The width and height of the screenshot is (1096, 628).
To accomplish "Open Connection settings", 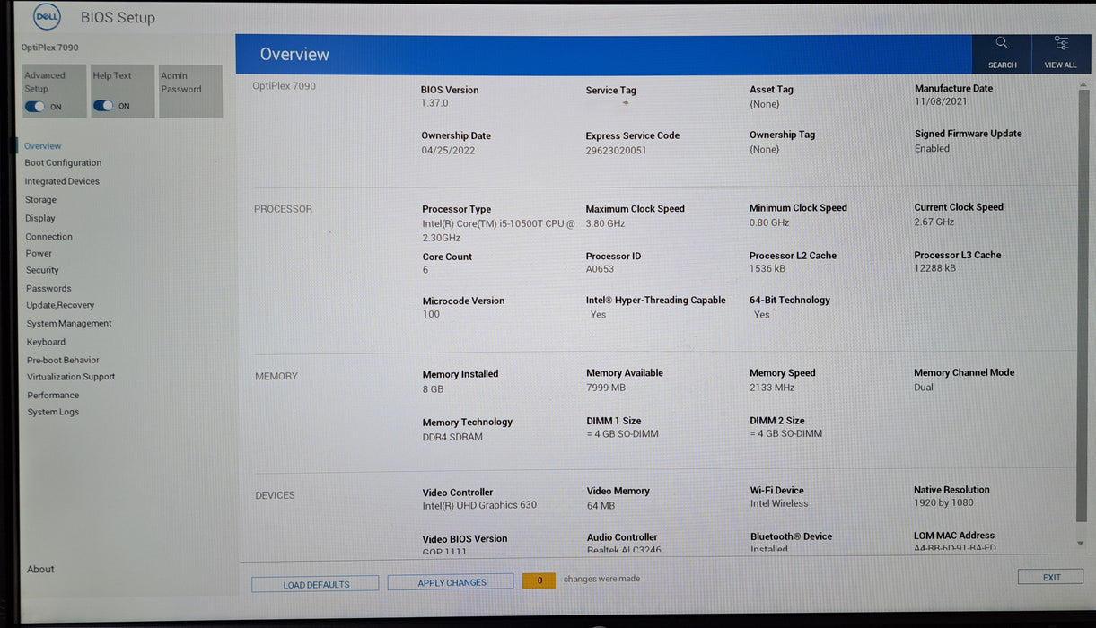I will [48, 237].
